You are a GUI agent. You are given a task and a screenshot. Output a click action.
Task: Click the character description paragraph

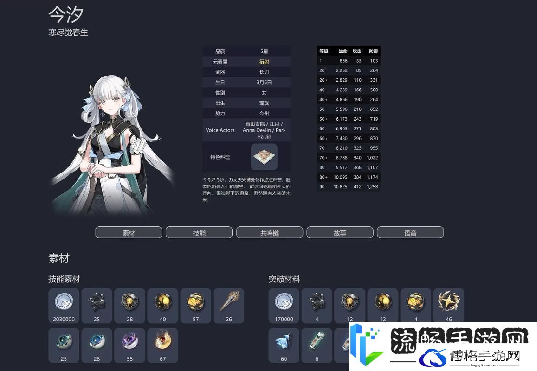tap(246, 190)
